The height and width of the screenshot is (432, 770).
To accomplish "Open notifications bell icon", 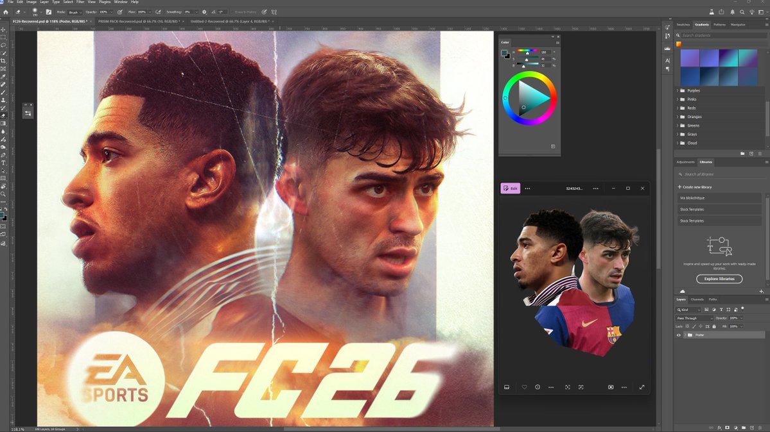I will (x=732, y=12).
